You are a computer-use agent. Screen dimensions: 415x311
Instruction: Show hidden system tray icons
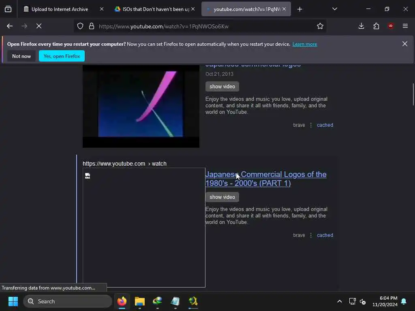click(340, 301)
